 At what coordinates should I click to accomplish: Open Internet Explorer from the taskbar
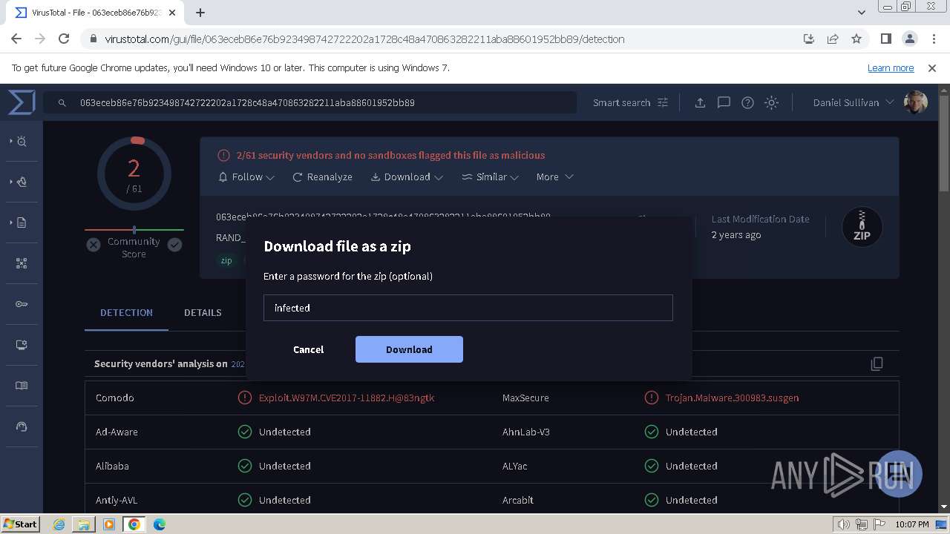(59, 524)
